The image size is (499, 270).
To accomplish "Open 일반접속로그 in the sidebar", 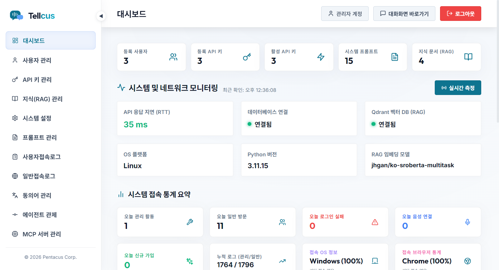I will [x=51, y=176].
